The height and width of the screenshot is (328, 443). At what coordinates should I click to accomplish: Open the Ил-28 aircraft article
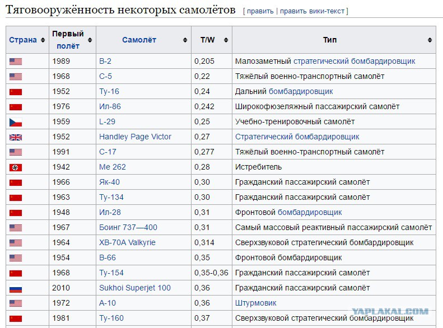pos(110,212)
